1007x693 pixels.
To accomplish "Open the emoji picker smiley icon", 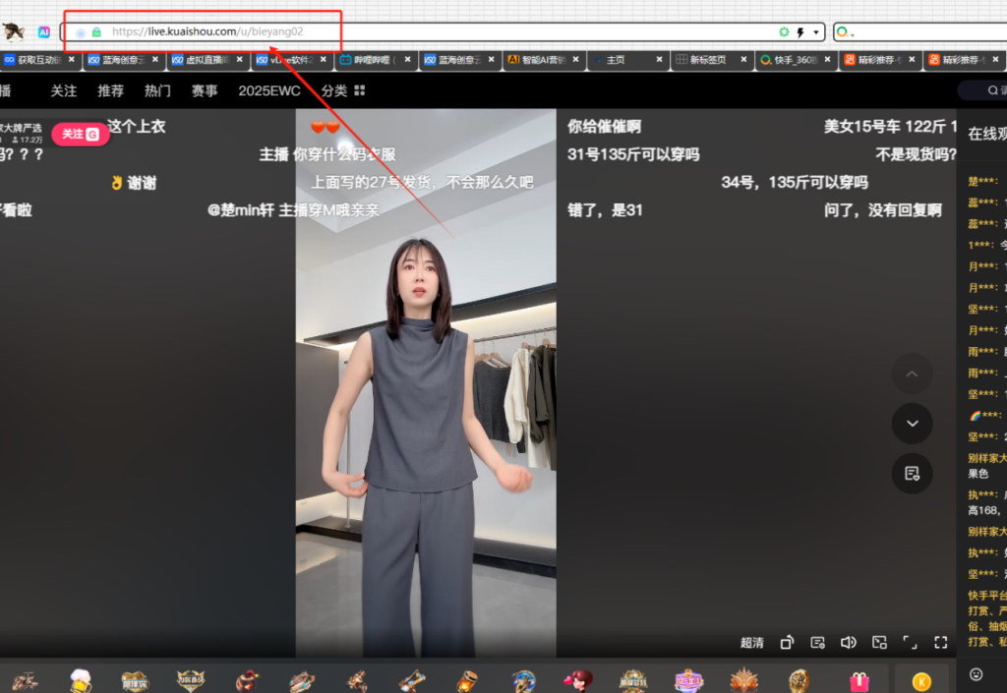I will [x=976, y=674].
